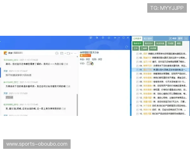The image size is (190, 152).
Task: Start a video call with the camera icon
Action: click(68, 53)
